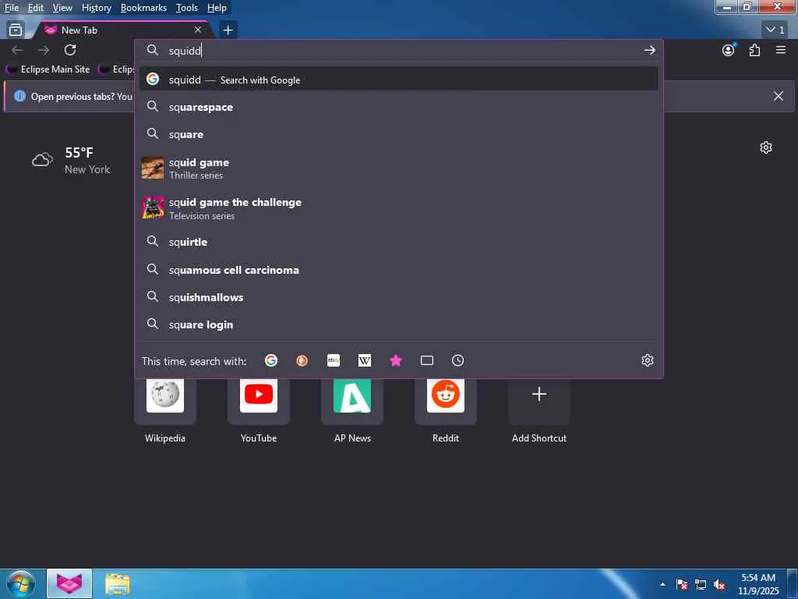The image size is (798, 599).
Task: Open the View menu
Action: point(62,8)
